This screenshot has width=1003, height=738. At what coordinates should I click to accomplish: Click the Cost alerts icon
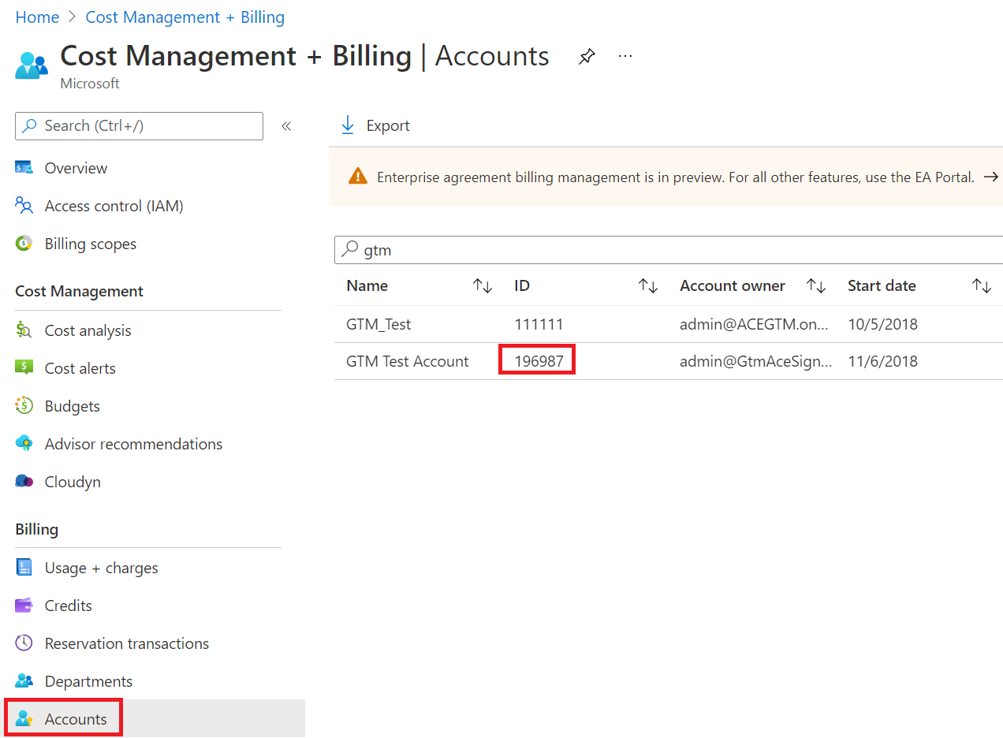(24, 368)
